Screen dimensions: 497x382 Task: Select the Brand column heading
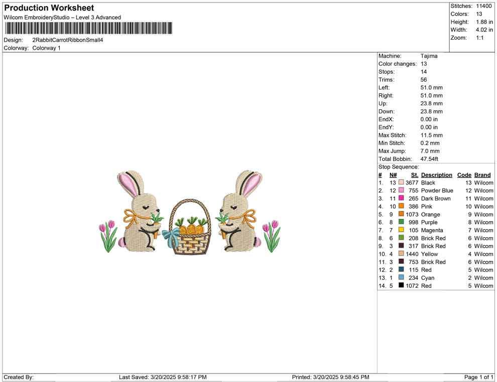coord(482,174)
